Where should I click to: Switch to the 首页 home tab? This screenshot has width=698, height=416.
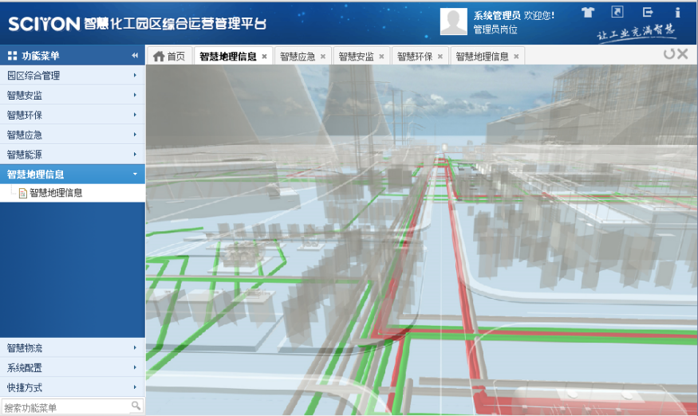(169, 57)
